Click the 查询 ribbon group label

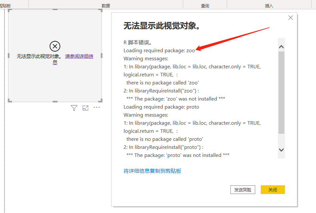pos(205,6)
